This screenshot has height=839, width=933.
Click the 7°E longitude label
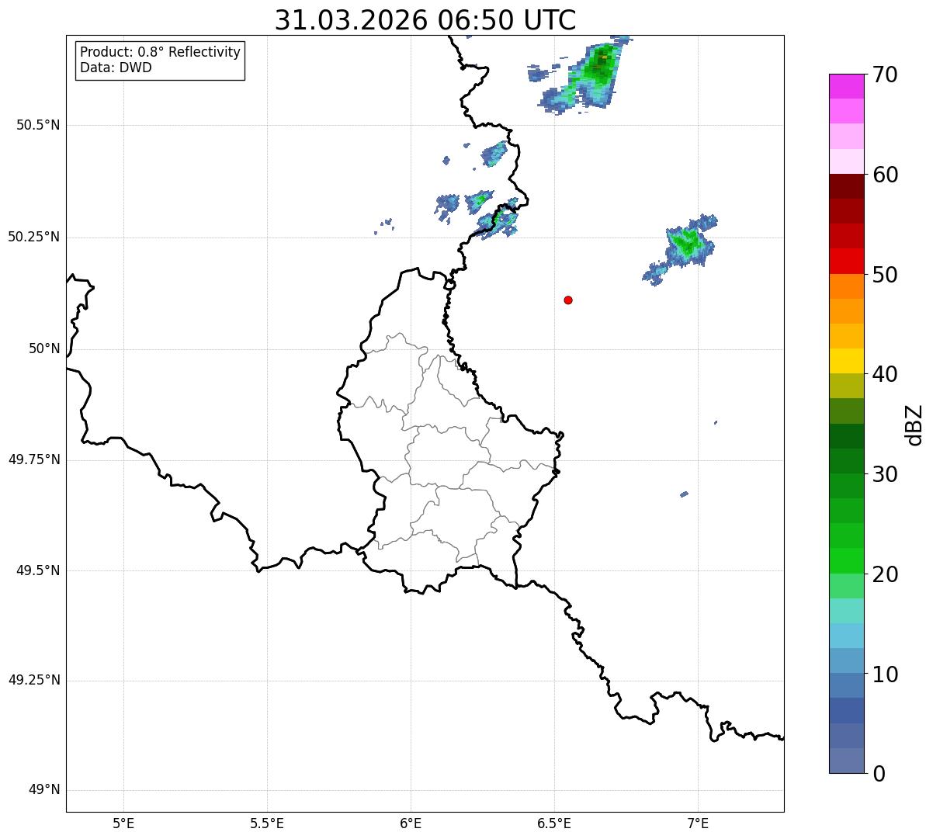[698, 822]
